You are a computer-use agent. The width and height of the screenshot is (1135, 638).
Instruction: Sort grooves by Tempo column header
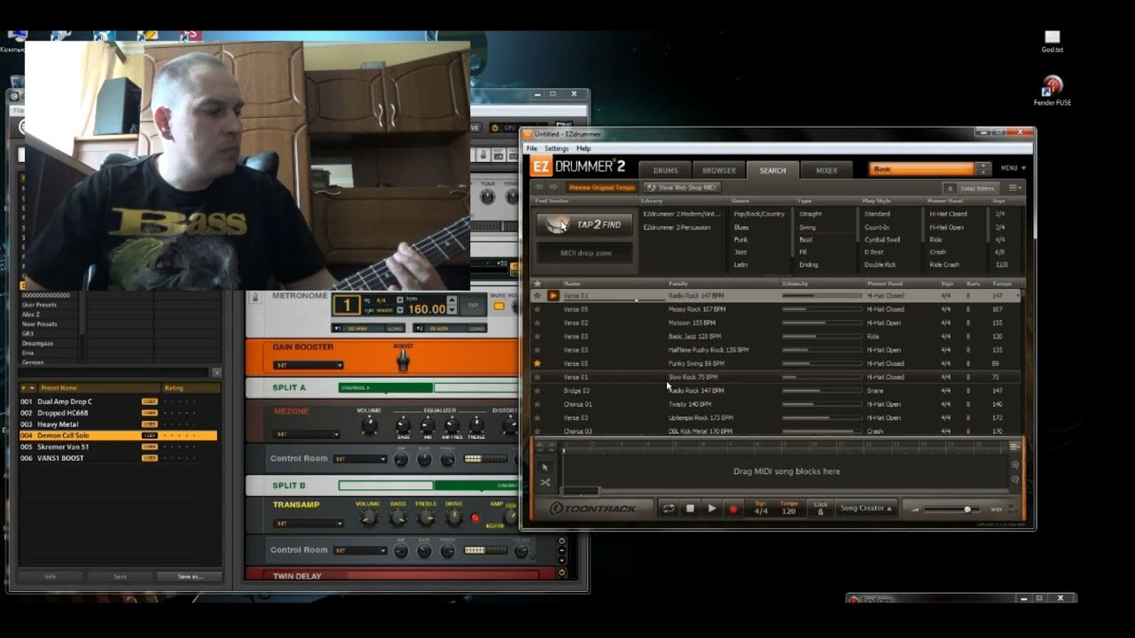point(1002,284)
